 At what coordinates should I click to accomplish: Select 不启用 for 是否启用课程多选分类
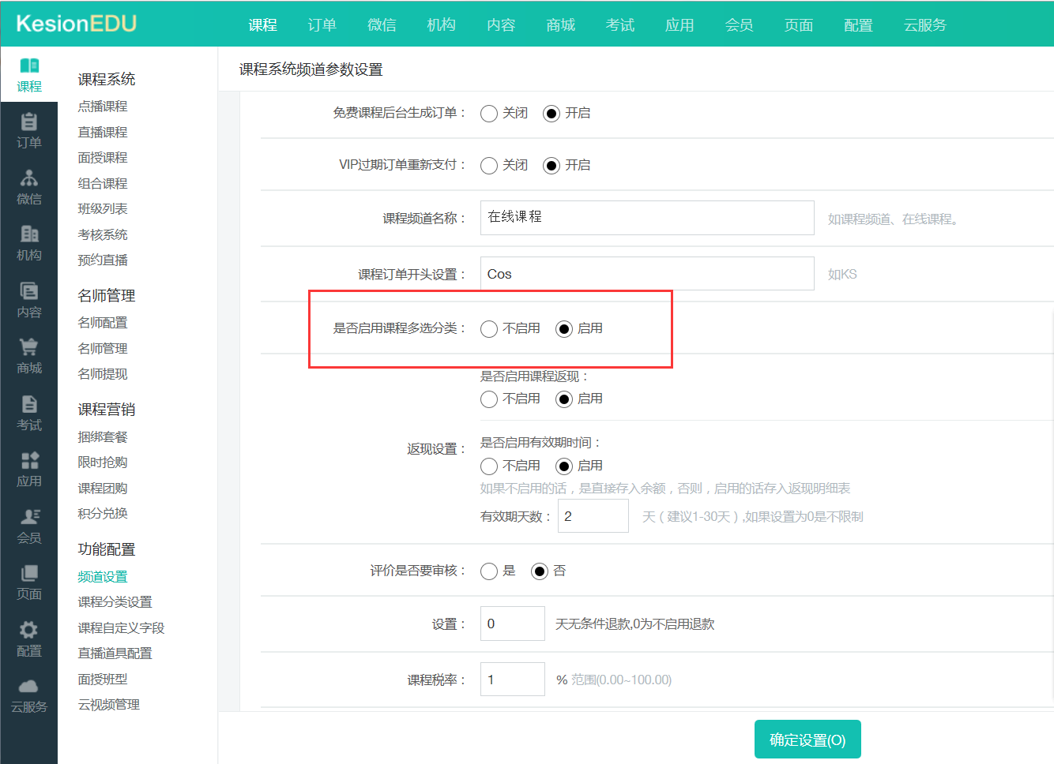pyautogui.click(x=489, y=329)
